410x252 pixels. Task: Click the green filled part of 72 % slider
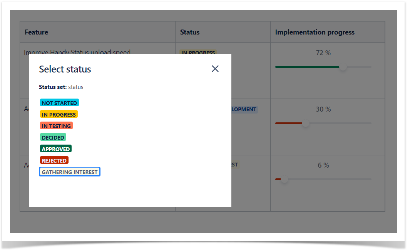307,67
